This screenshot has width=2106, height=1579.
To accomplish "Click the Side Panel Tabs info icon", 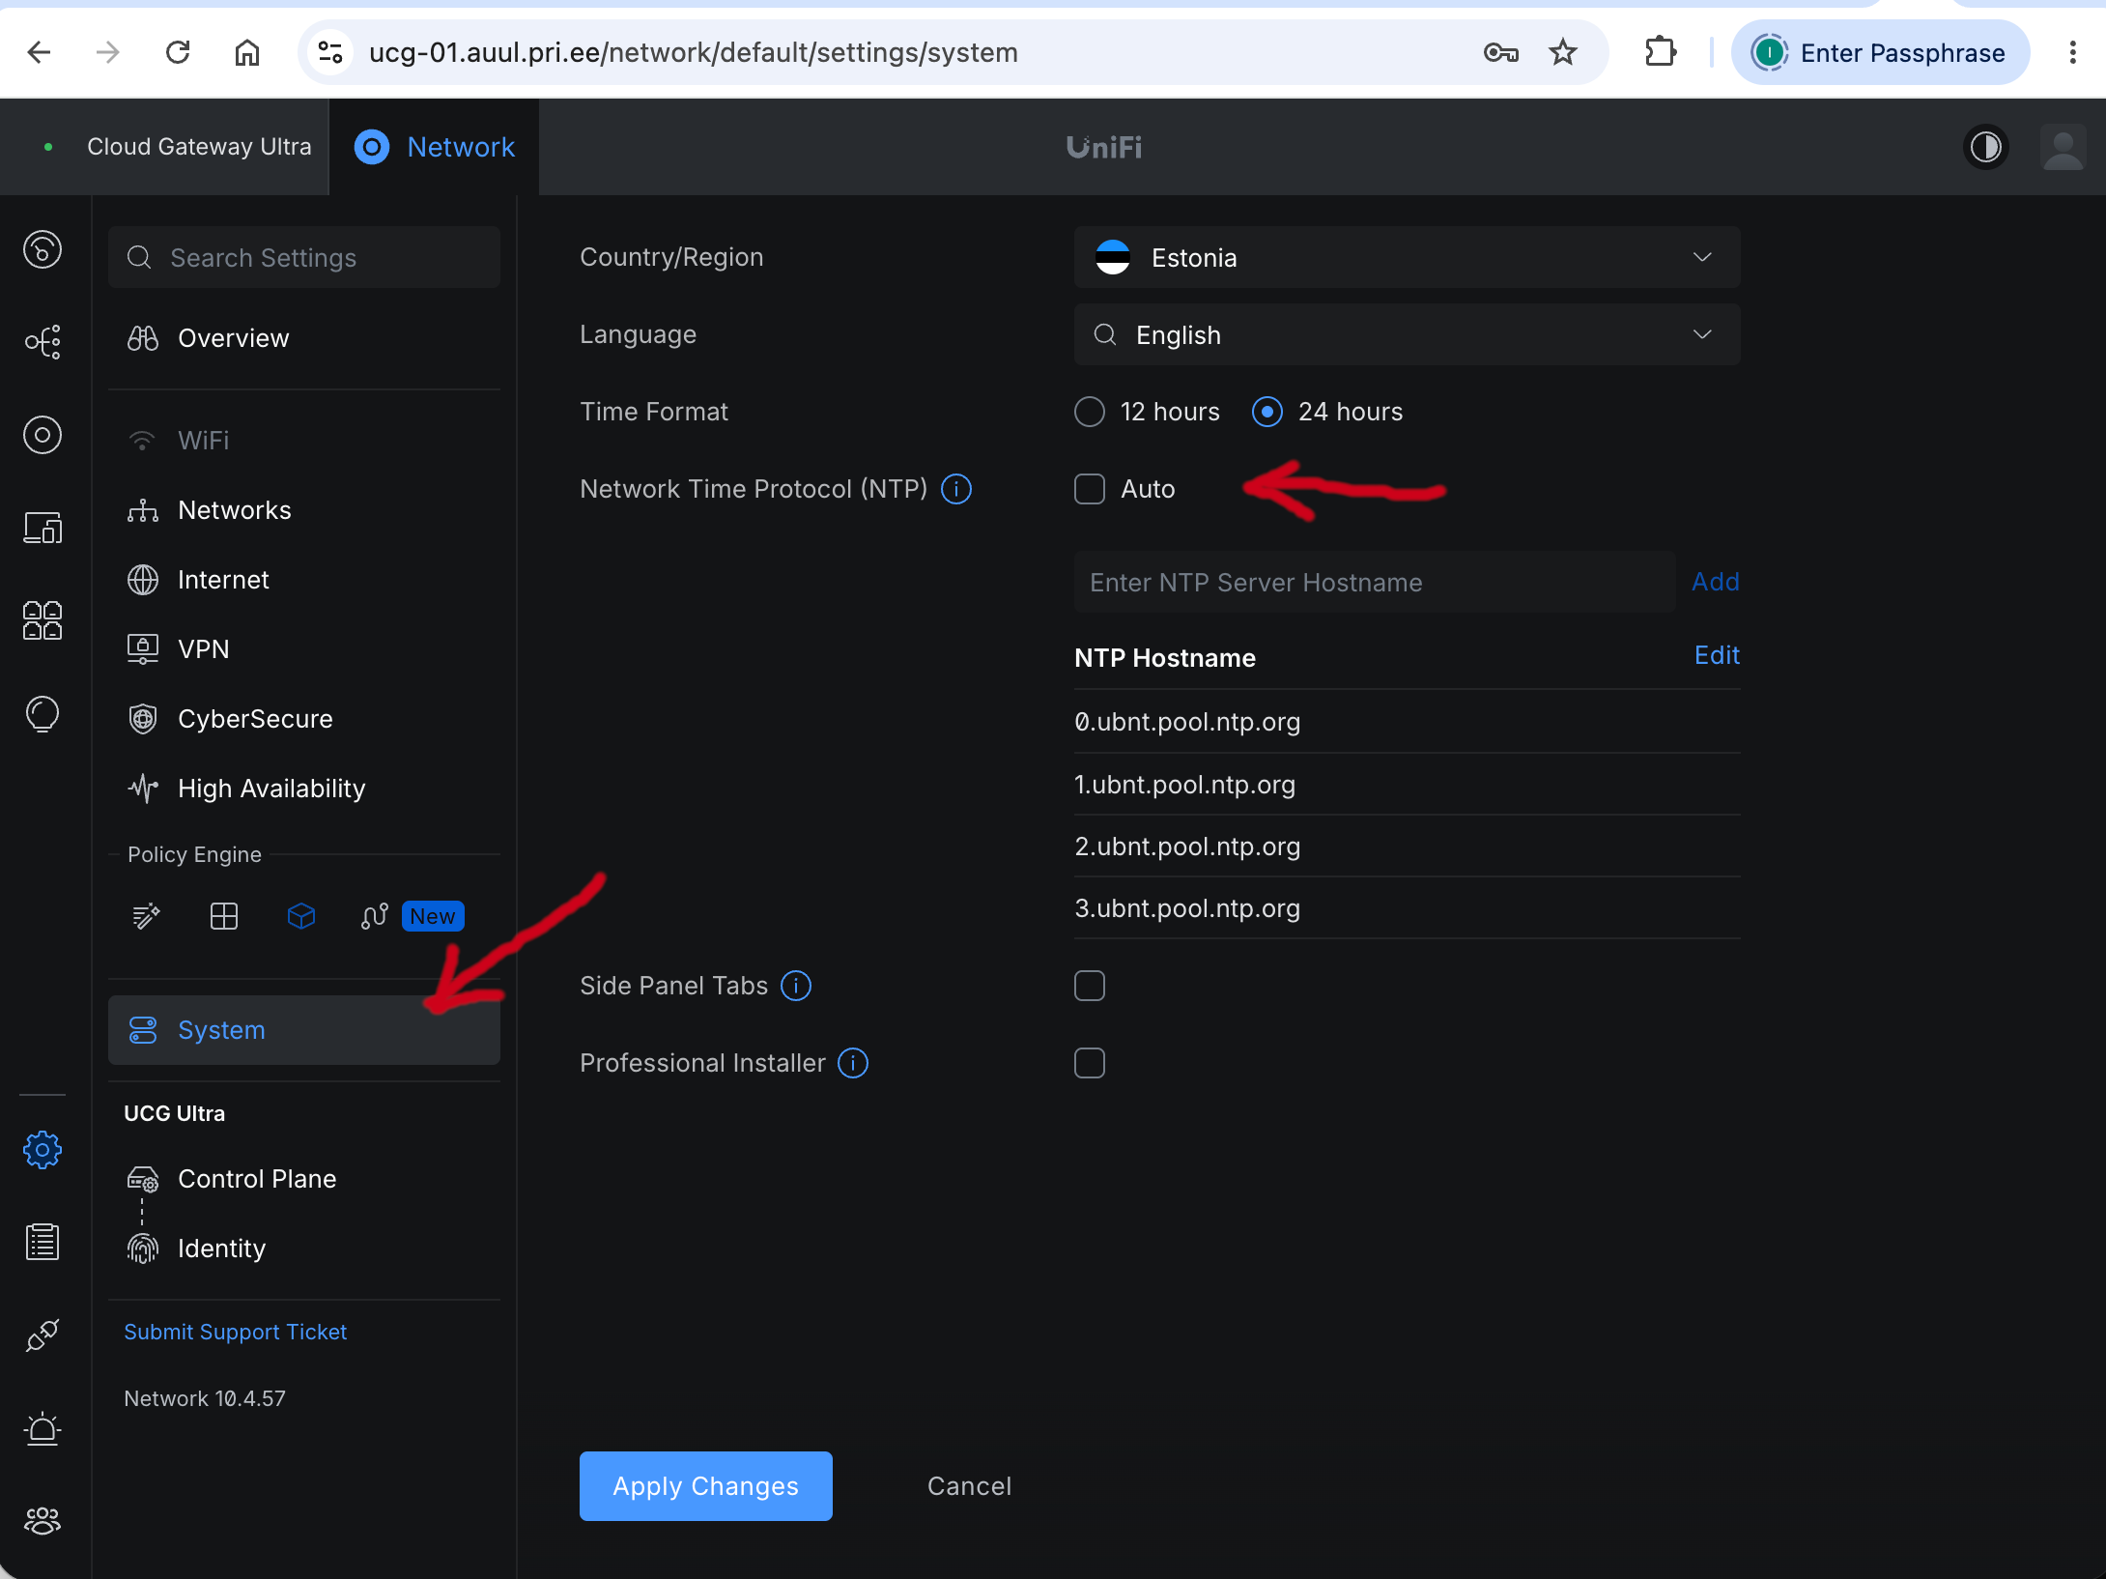I will pyautogui.click(x=796, y=986).
